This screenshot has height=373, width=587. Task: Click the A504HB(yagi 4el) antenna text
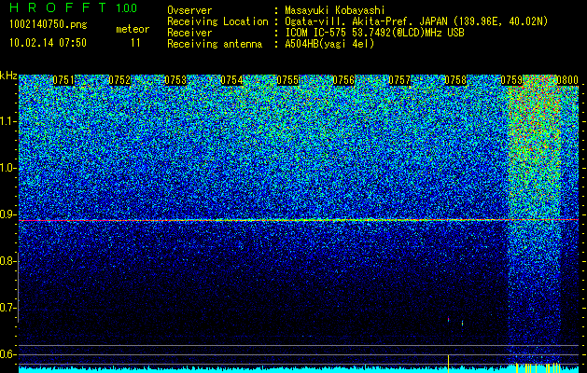coord(329,44)
